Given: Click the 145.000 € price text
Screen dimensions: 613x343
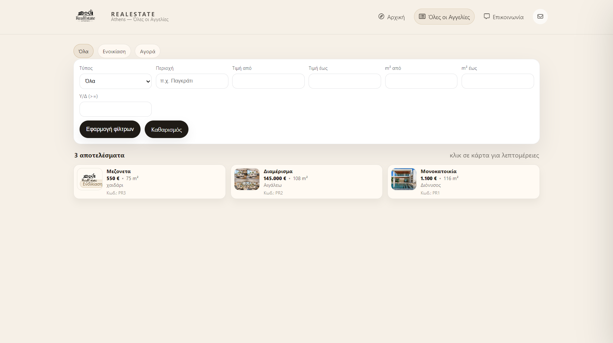Looking at the screenshot, I should coord(275,179).
